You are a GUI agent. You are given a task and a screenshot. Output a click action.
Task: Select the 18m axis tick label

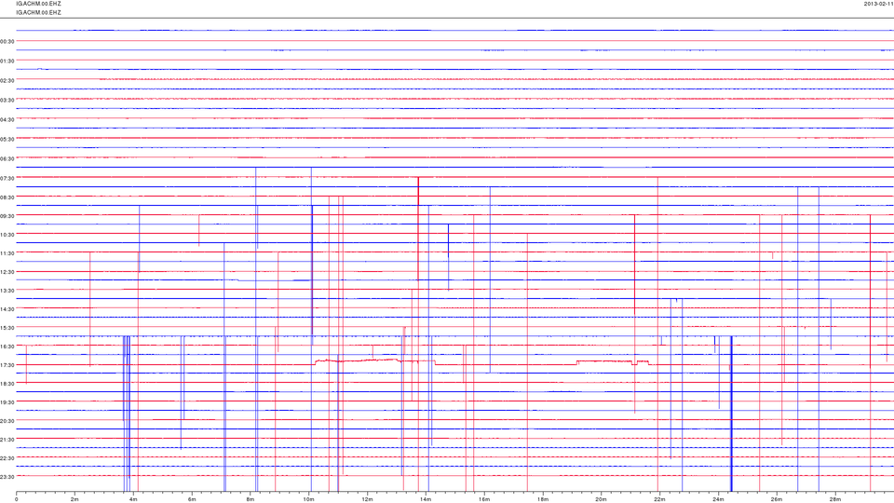tap(542, 499)
